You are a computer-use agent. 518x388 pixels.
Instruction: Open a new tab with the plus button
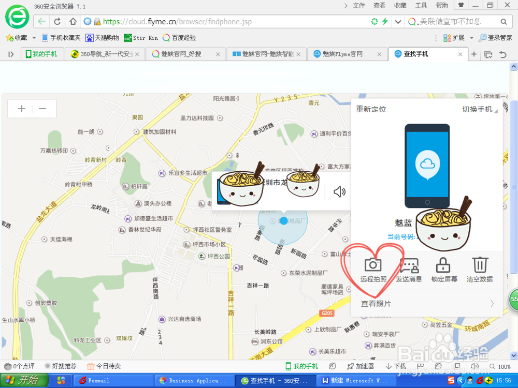click(474, 54)
